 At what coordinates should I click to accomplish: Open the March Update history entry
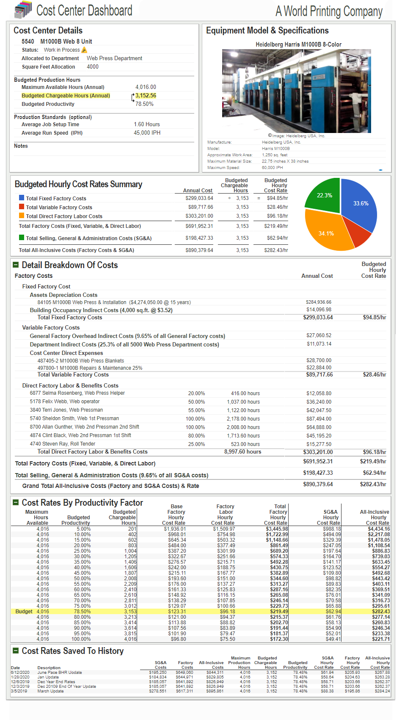point(50,691)
